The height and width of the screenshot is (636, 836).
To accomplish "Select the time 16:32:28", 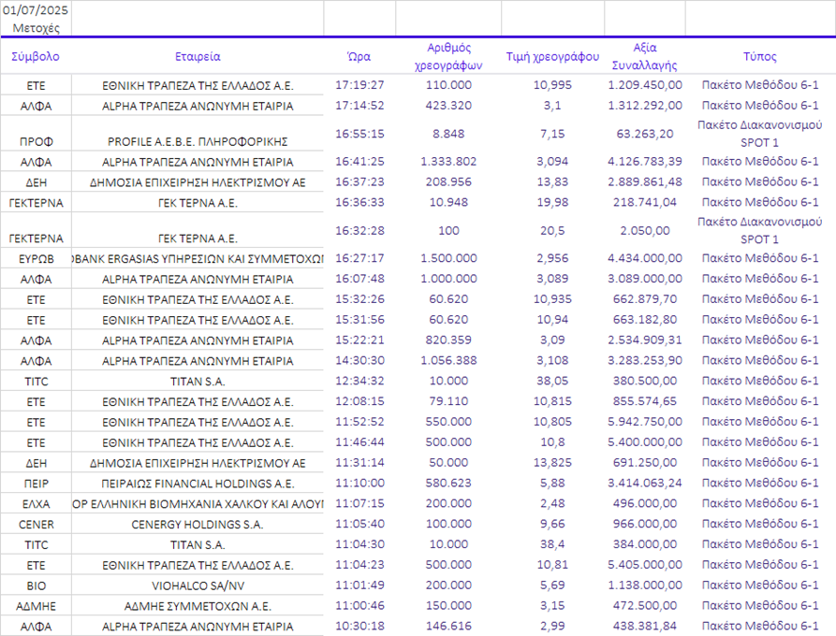I will point(359,231).
